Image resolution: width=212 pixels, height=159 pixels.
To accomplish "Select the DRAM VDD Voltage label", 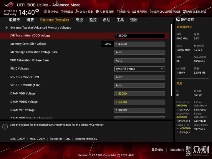I will point(23,93).
